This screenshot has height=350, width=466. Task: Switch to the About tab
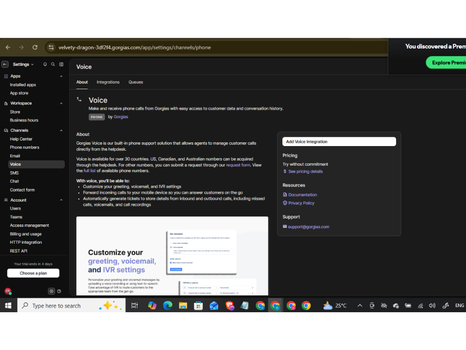click(82, 82)
